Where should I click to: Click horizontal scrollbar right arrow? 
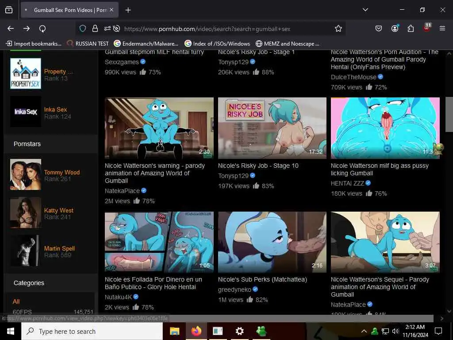442,318
